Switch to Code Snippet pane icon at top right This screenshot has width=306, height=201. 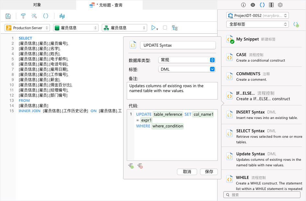(262, 5)
